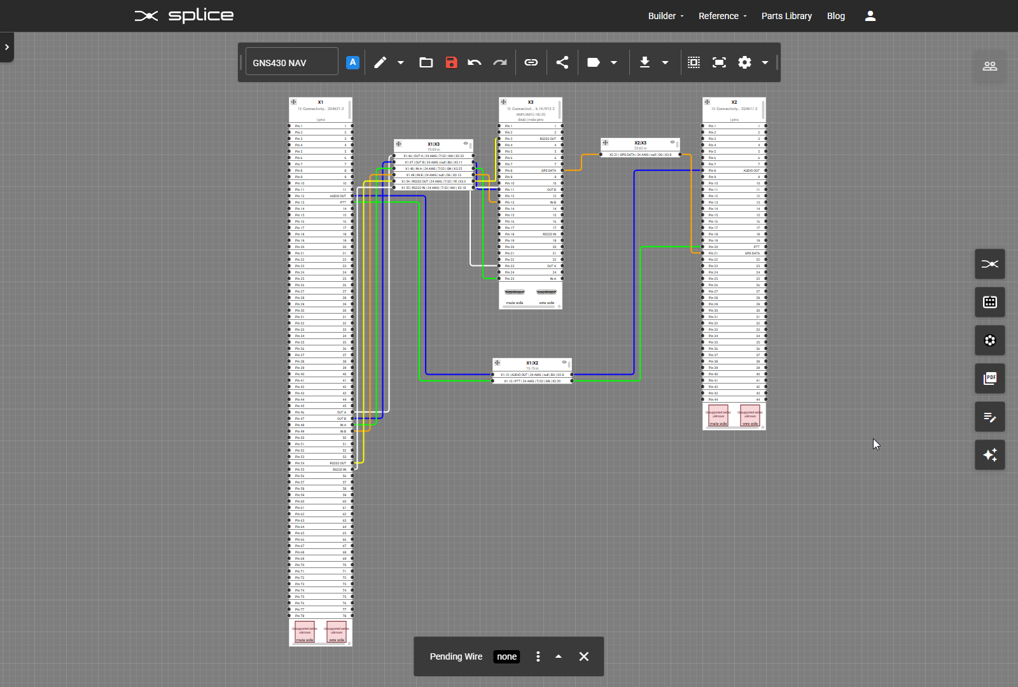Viewport: 1018px width, 687px height.
Task: Open the notes editor icon
Action: pyautogui.click(x=989, y=417)
